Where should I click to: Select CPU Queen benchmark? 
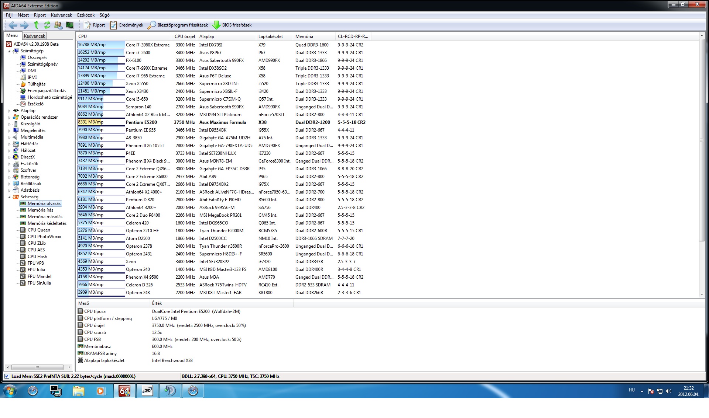39,230
